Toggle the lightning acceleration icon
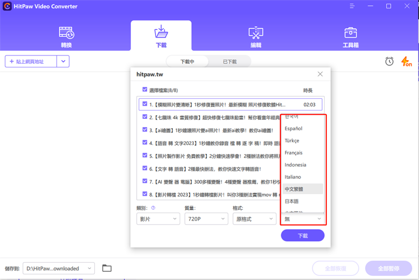This screenshot has width=419, height=280. pos(406,61)
